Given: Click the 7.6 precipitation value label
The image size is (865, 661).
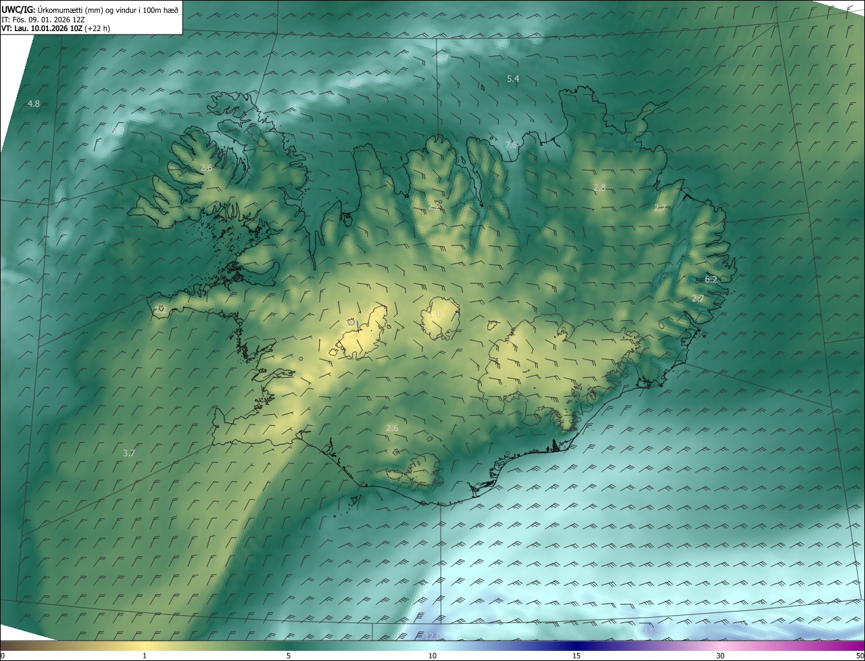Looking at the screenshot, I should tap(512, 145).
